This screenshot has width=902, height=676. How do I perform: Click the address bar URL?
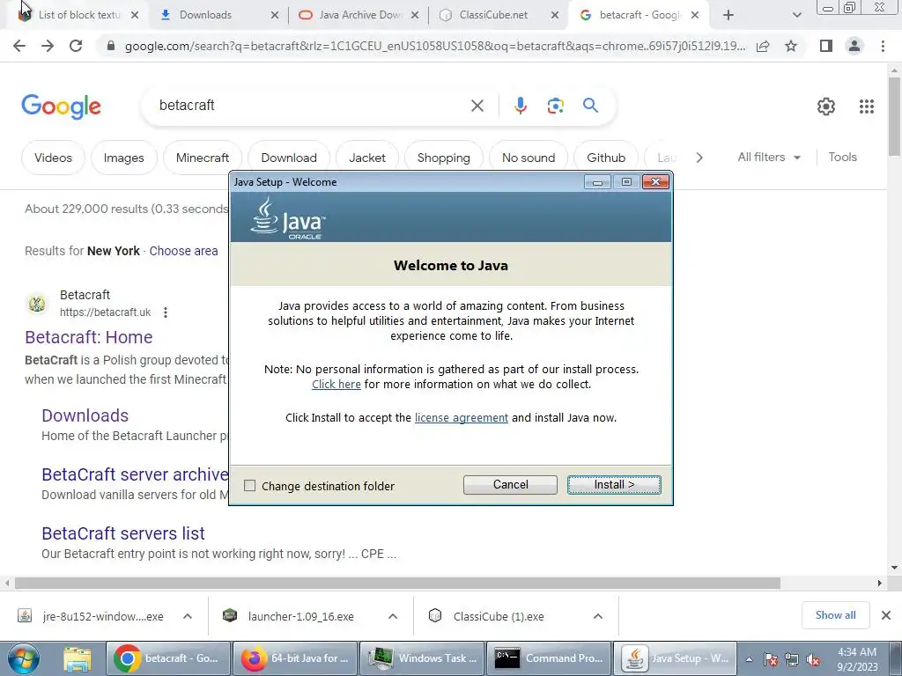(434, 46)
